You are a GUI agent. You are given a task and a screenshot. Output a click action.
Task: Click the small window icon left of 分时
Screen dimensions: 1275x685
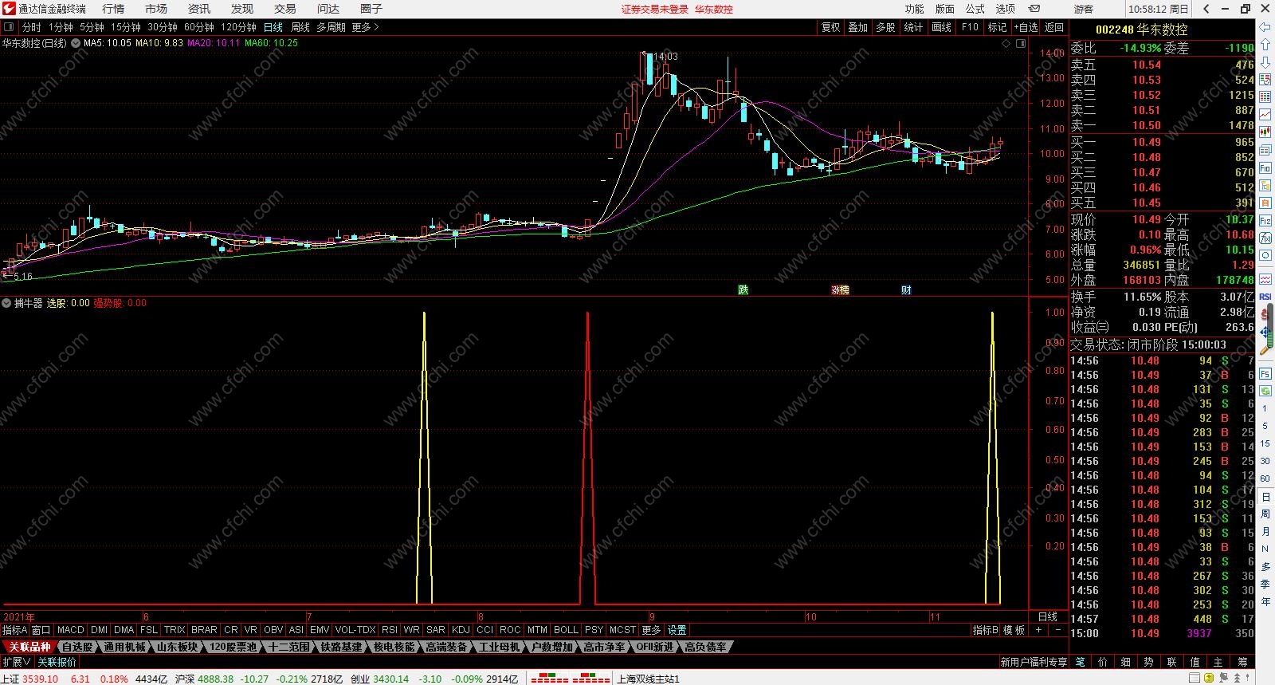(x=9, y=27)
